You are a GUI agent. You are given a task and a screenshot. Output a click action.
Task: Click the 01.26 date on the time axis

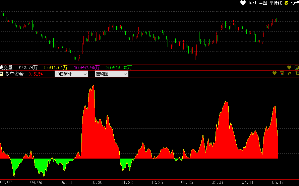[x=187, y=182]
